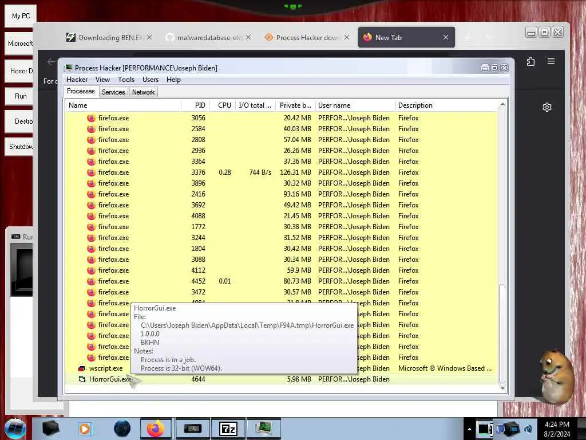Open Process Hacker taskbar button
This screenshot has width=586, height=440.
pyautogui.click(x=263, y=429)
